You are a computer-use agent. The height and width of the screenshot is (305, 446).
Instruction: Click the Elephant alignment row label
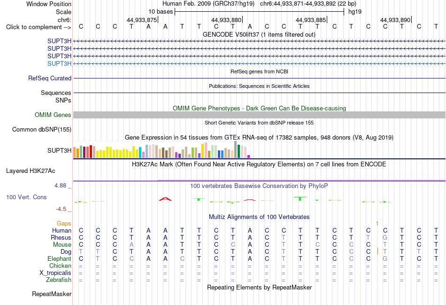[60, 258]
